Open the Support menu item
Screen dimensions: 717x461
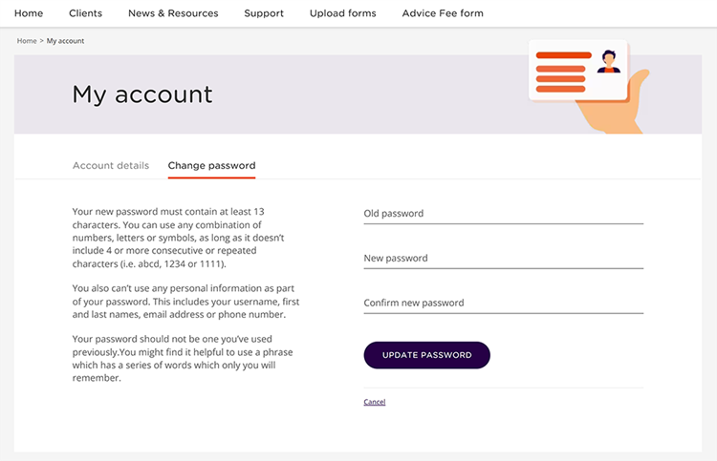point(264,13)
